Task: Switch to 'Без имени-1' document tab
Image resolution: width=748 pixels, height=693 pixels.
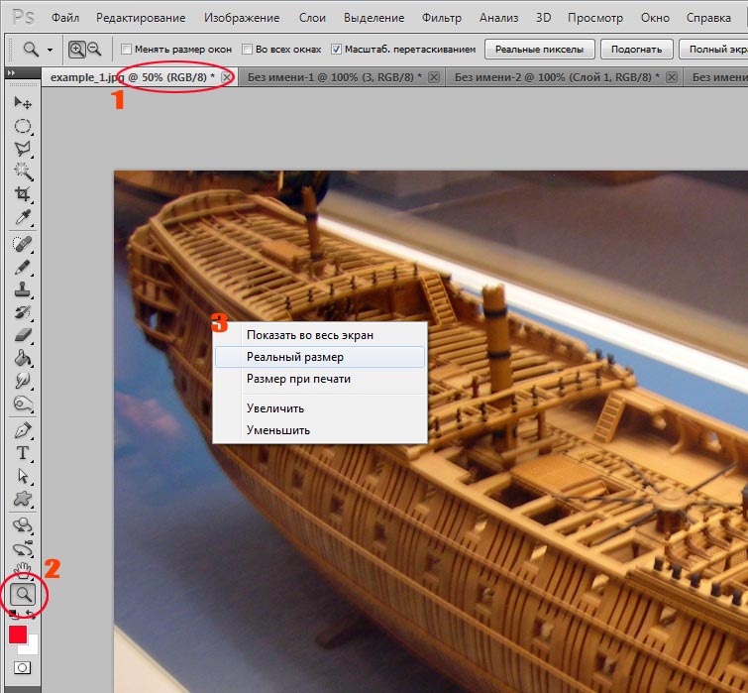Action: coord(333,76)
